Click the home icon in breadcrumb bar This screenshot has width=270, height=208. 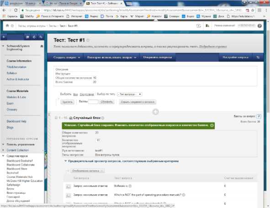click(x=7, y=26)
